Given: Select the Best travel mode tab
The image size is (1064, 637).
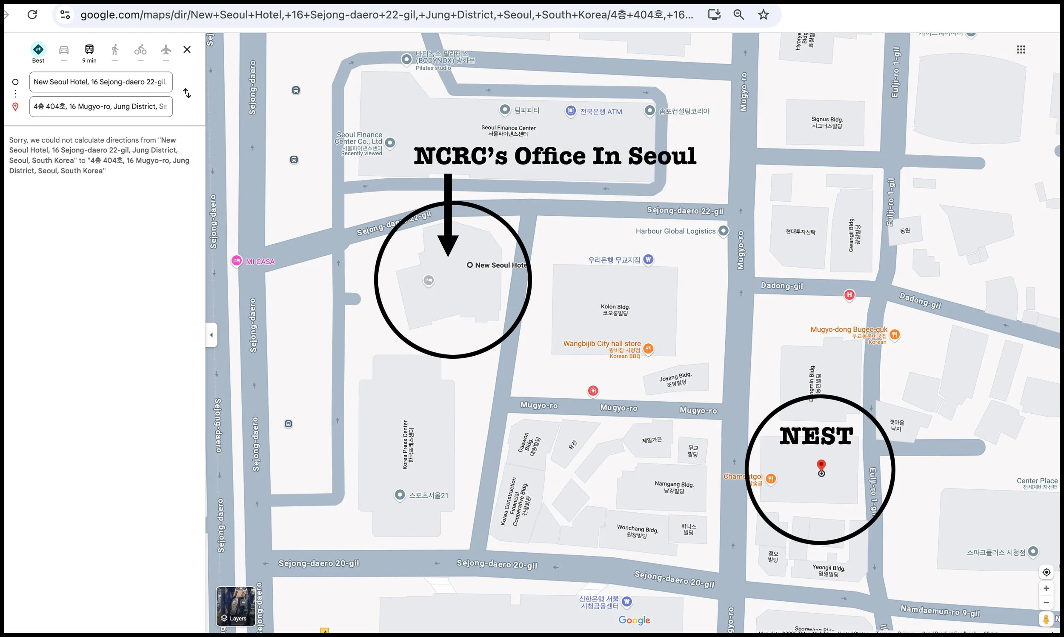Looking at the screenshot, I should point(38,50).
